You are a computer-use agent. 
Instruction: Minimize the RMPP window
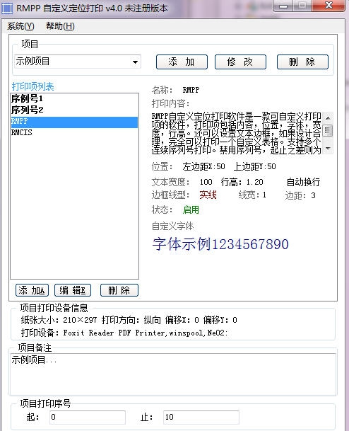click(x=283, y=6)
